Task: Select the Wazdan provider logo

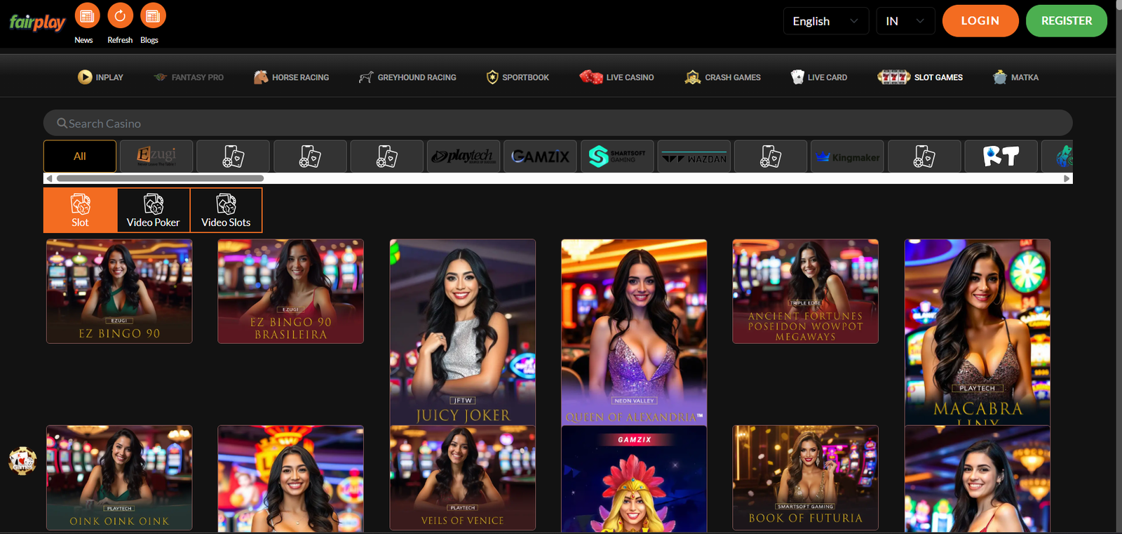Action: (x=694, y=156)
